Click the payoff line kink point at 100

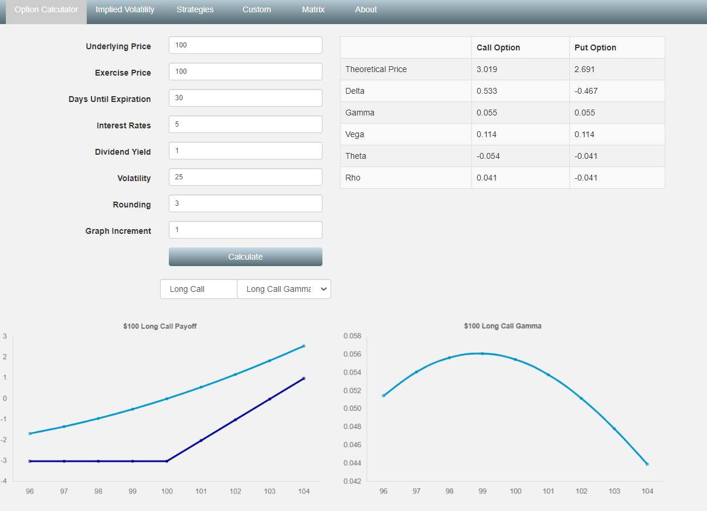[x=167, y=461]
